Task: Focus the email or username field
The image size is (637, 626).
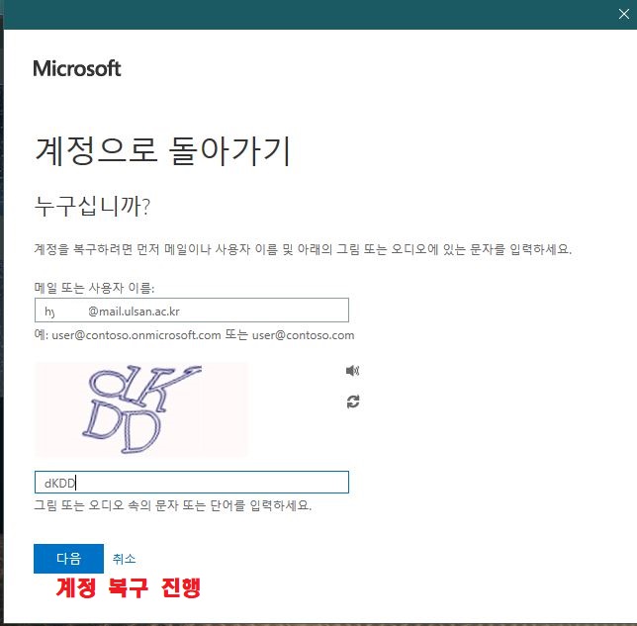Action: (x=192, y=311)
